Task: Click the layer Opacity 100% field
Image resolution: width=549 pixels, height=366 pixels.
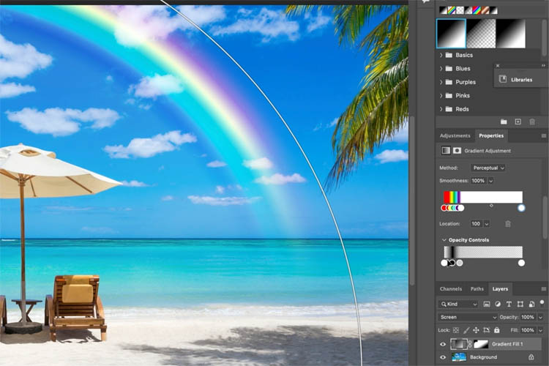Action: [528, 317]
